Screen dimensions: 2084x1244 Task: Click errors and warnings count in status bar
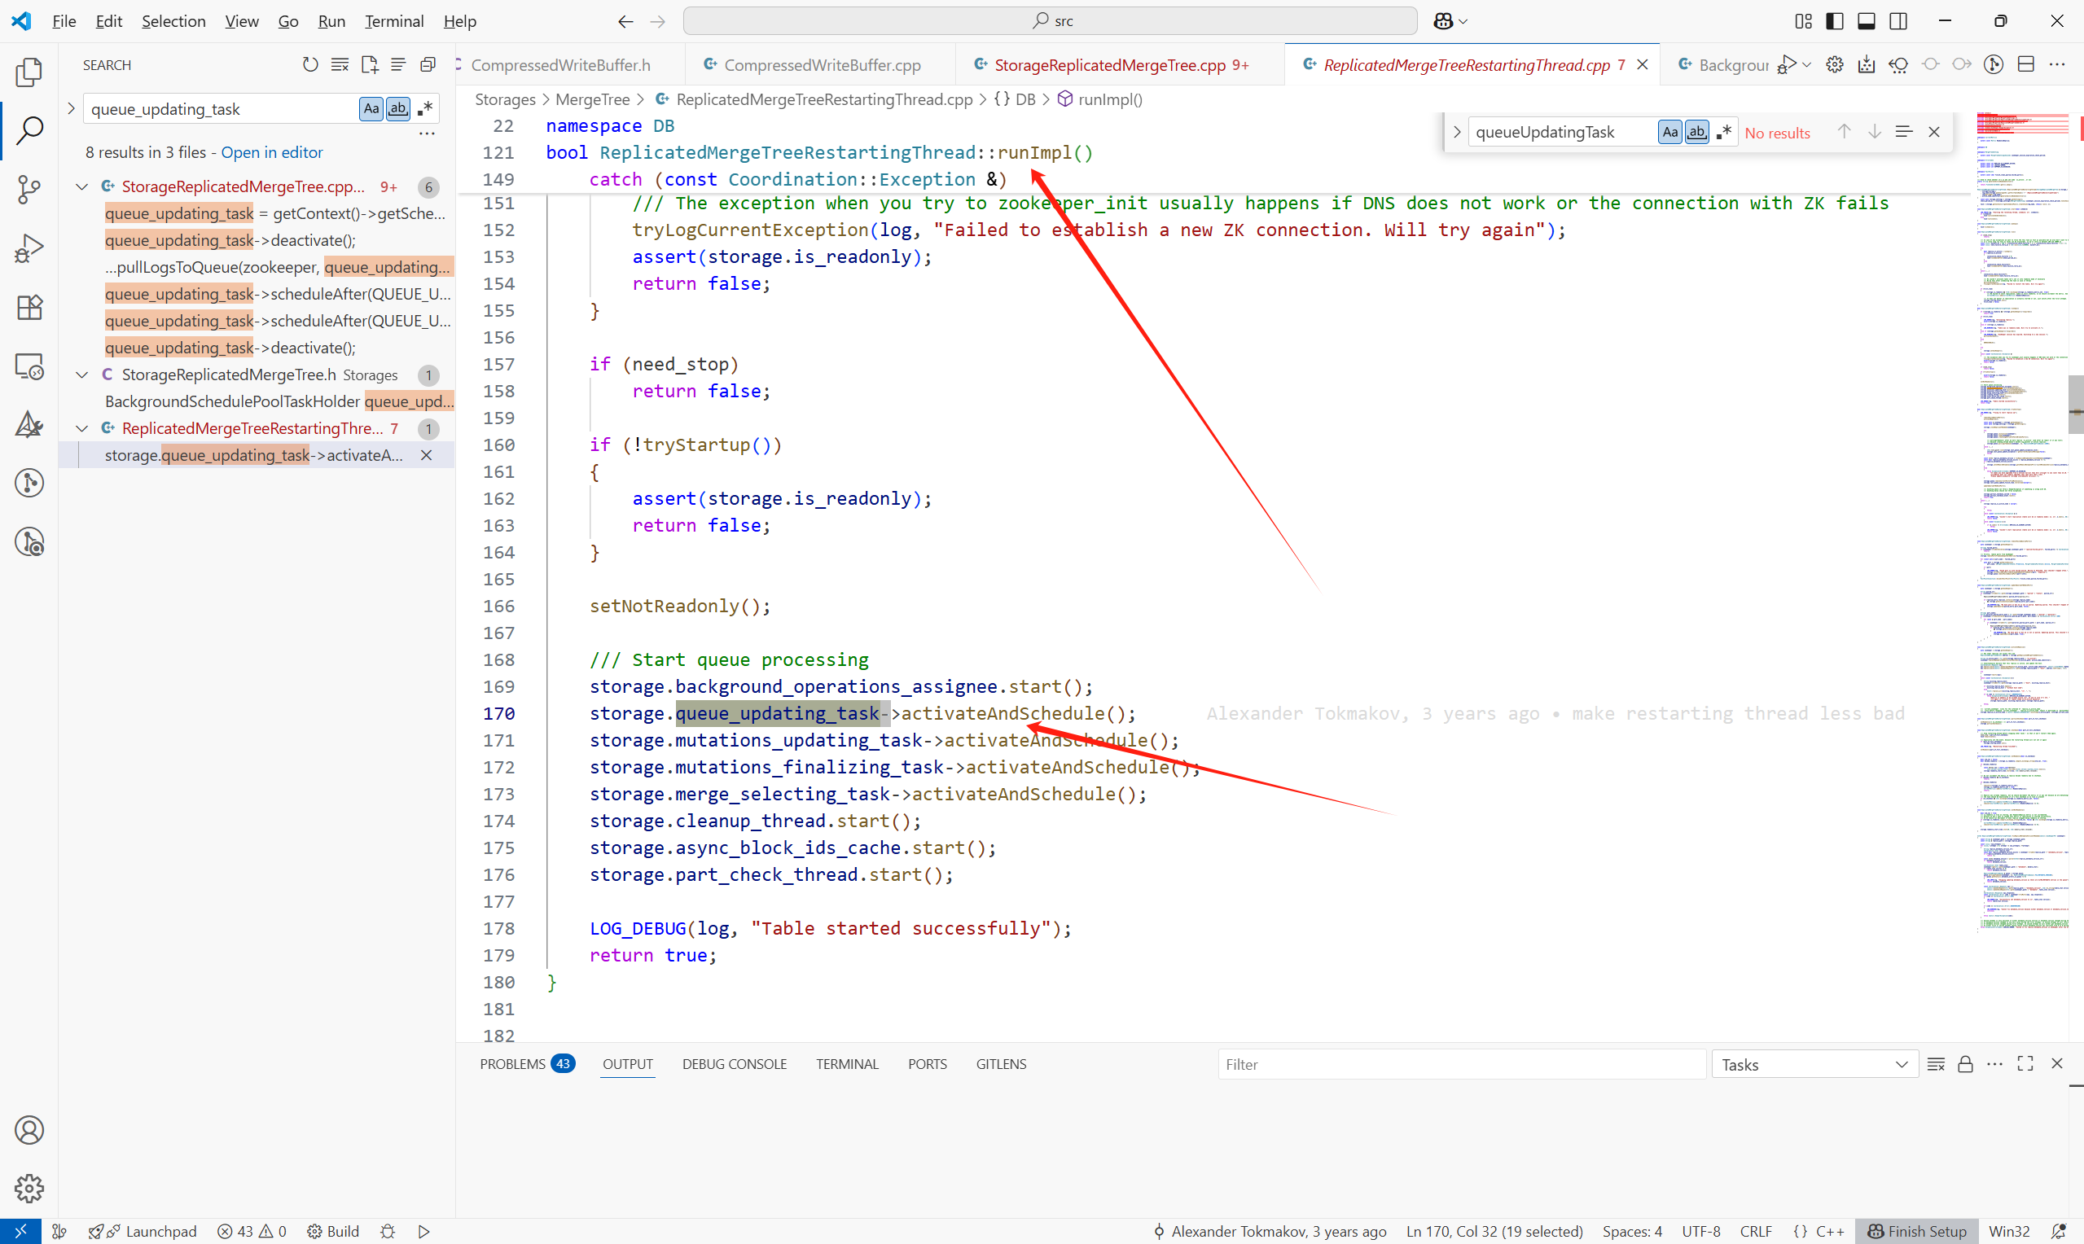[252, 1232]
